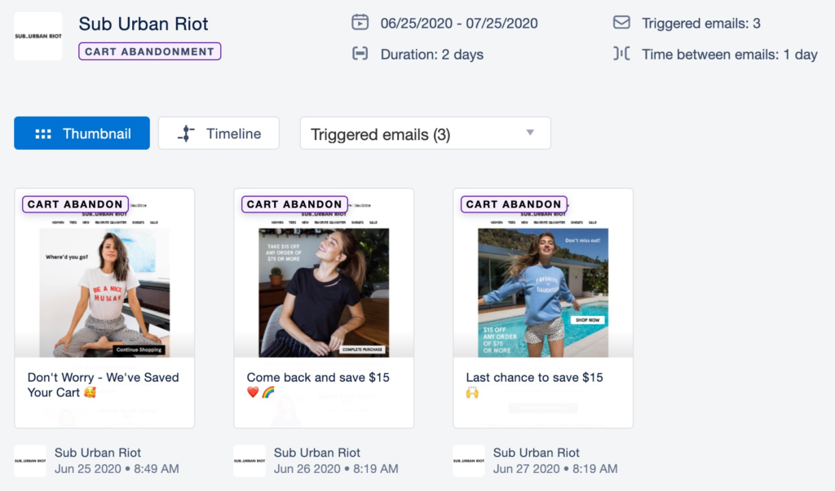Viewport: 835px width, 491px height.
Task: Click CART ABANDON tag on first email
Action: [x=75, y=204]
